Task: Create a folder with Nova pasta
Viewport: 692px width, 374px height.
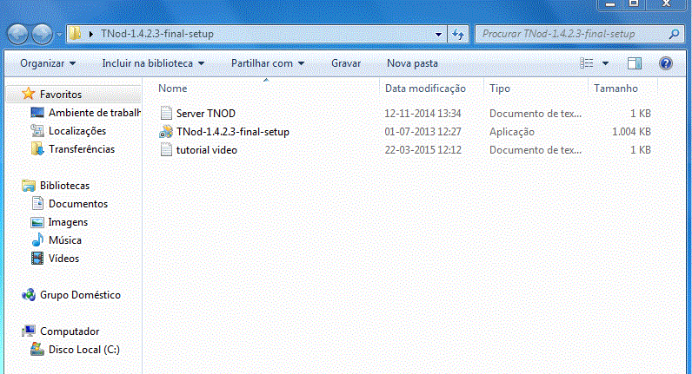Action: [x=412, y=63]
